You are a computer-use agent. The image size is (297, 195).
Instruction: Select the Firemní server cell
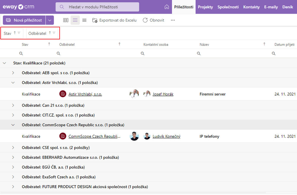coord(213,94)
